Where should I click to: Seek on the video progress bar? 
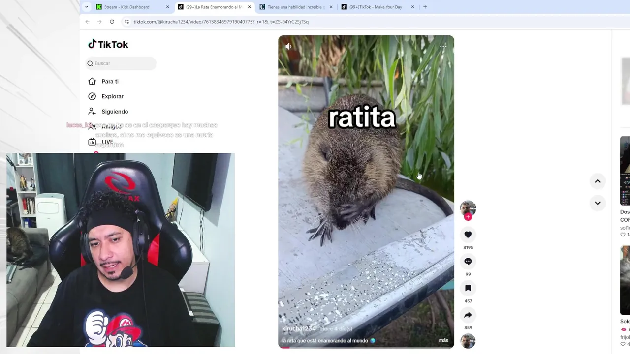click(366, 347)
